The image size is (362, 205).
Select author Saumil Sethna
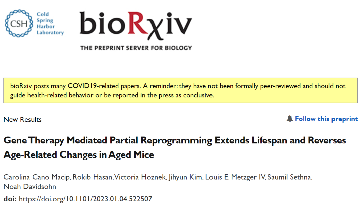click(x=290, y=177)
